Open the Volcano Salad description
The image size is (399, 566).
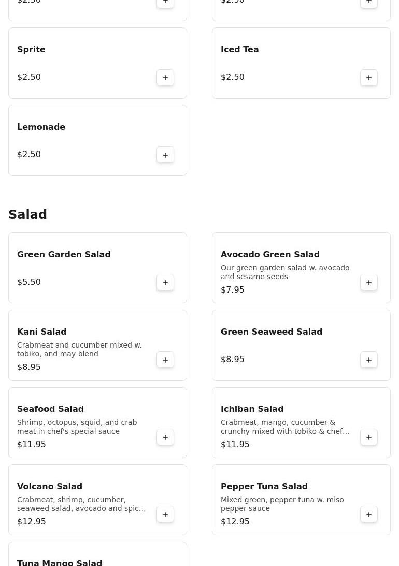pyautogui.click(x=81, y=504)
